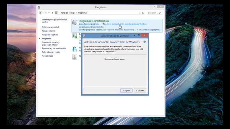Click 'Ejecutar programas creados para versiones anteriores' link
230x129 pixels.
pyautogui.click(x=106, y=30)
